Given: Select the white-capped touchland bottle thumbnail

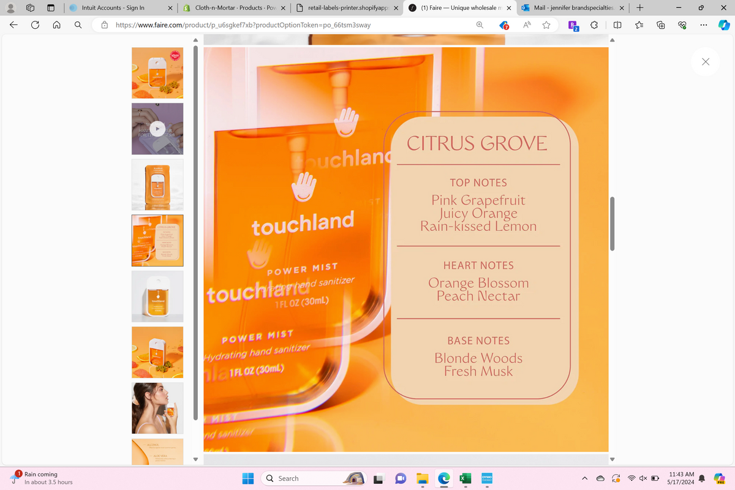Looking at the screenshot, I should [x=157, y=296].
